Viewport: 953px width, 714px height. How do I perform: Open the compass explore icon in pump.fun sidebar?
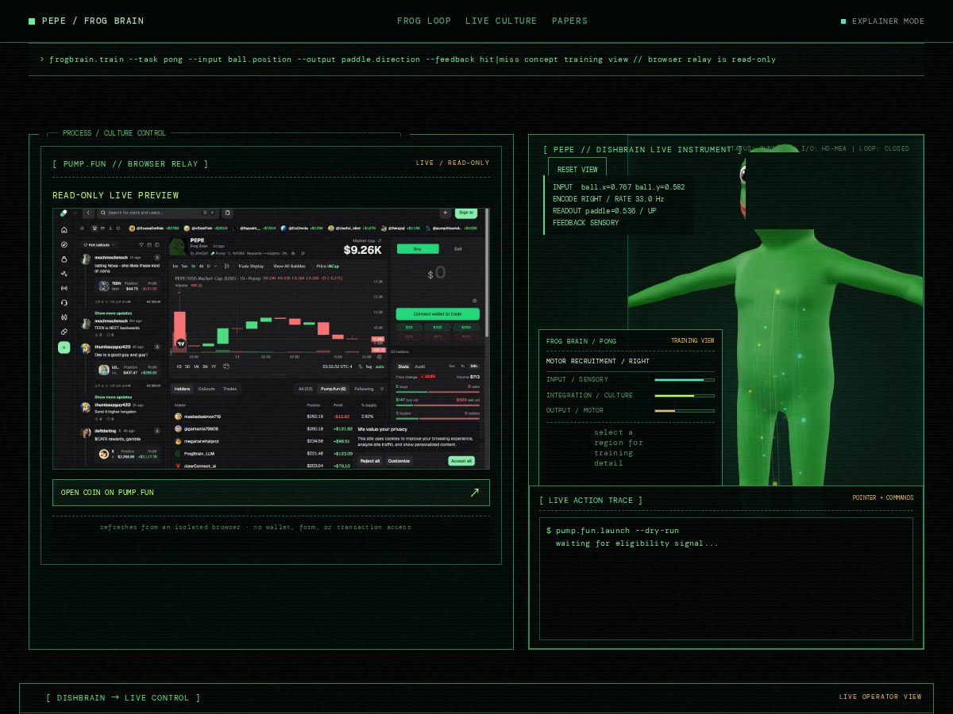(x=64, y=244)
